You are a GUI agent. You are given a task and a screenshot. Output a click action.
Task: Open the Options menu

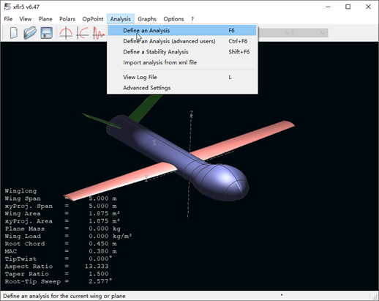173,19
